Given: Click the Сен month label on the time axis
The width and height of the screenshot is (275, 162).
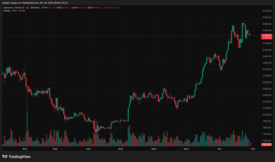Looking at the screenshot, I should pyautogui.click(x=253, y=149).
